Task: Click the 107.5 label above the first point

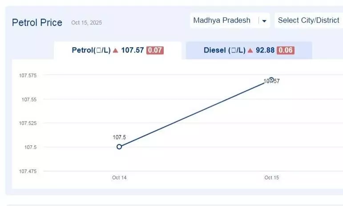Action: 119,137
